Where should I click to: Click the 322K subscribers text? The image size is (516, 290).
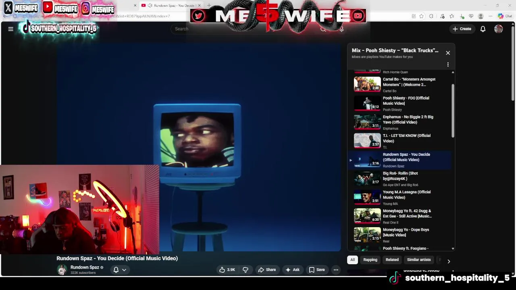[83, 273]
